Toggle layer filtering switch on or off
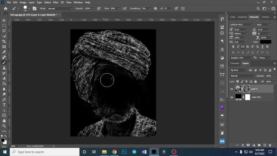 point(274,69)
